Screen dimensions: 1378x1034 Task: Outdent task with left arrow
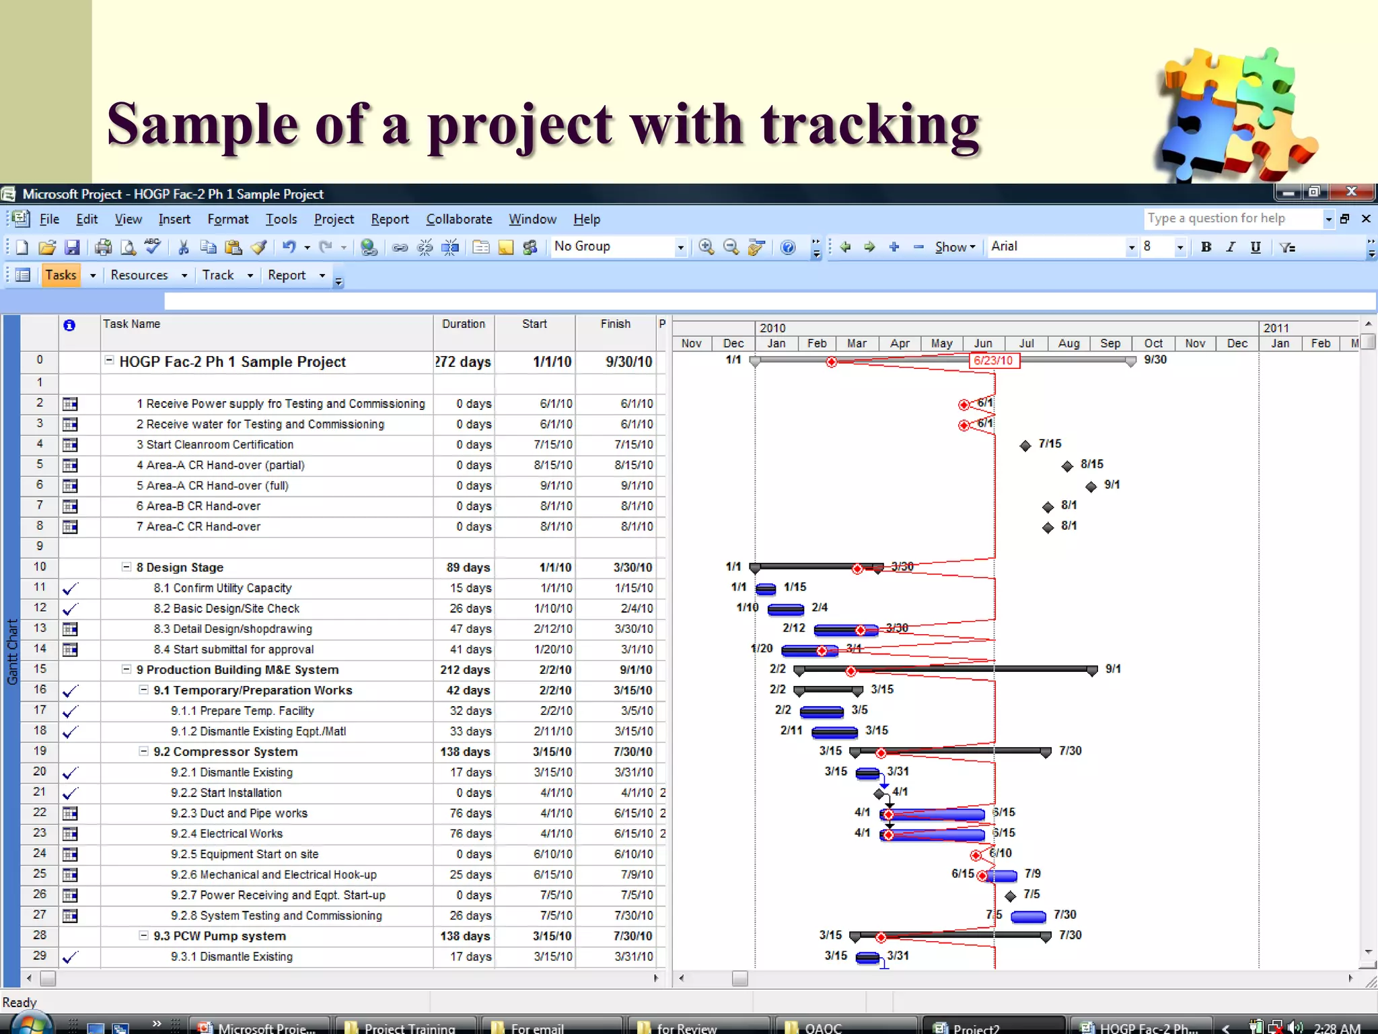pyautogui.click(x=845, y=247)
